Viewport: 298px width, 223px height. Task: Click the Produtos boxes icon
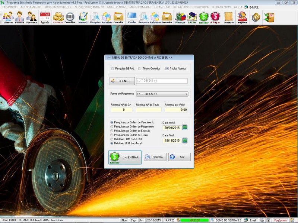[58, 17]
